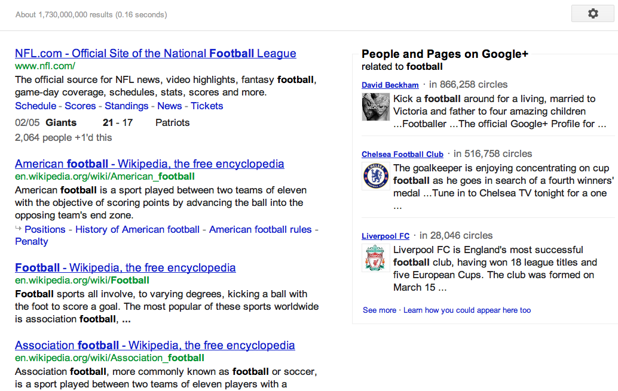Open NFL Schedule sitelink

tap(35, 106)
